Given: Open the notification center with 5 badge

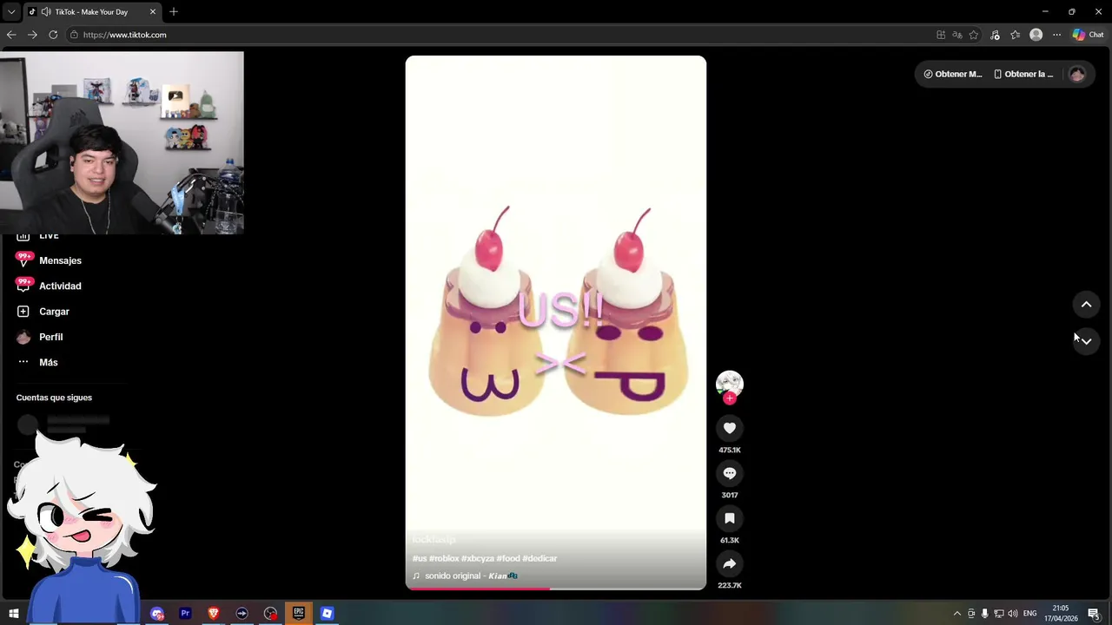Looking at the screenshot, I should (1095, 614).
